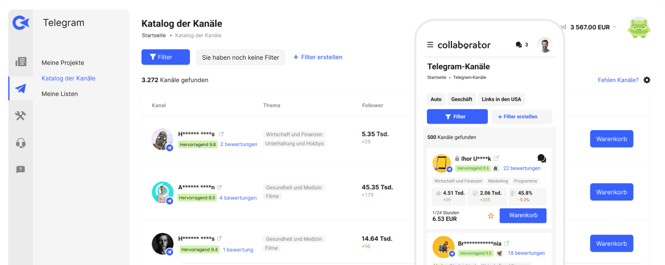Image resolution: width=665 pixels, height=265 pixels.
Task: Open external link icon for Hervorragend 9.8 channel
Action: [221, 134]
